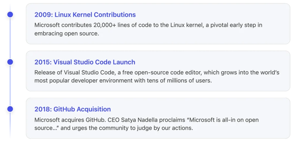
Task: Click the Linux kernel contribution description text
Action: 148,29
